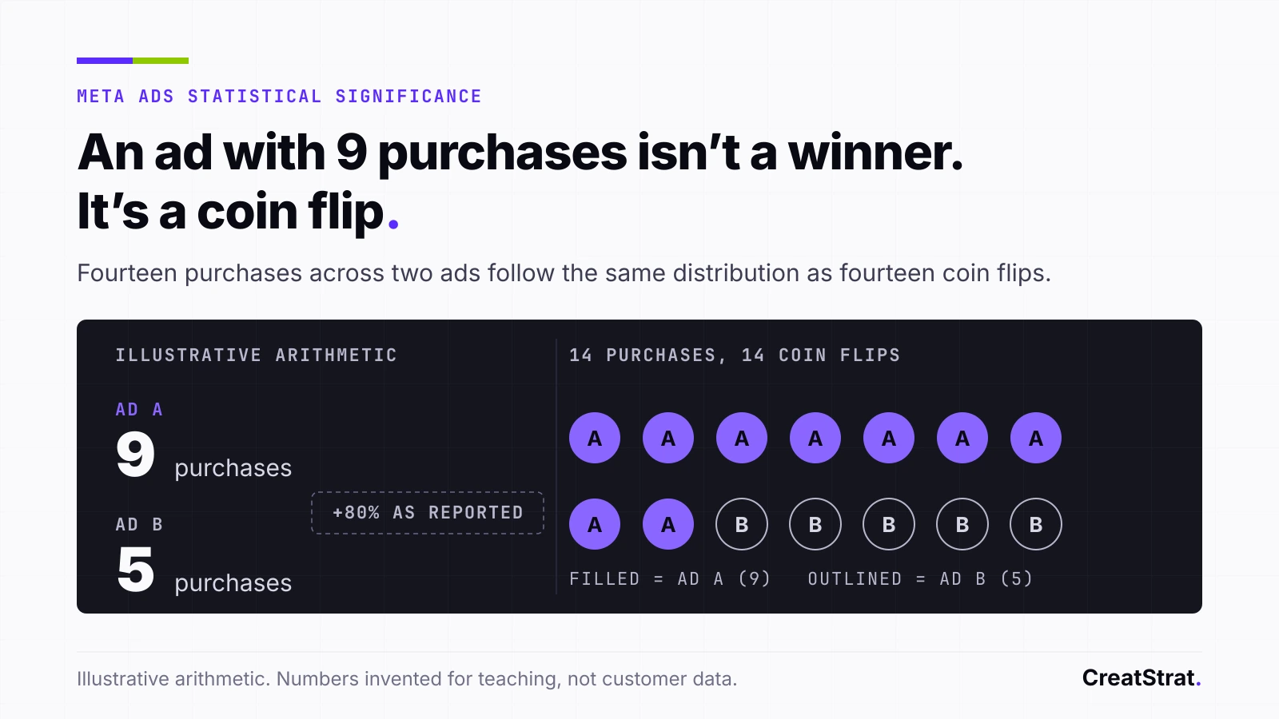Click the 14 PURCHASES, 14 COIN FLIPS heading

pos(735,356)
